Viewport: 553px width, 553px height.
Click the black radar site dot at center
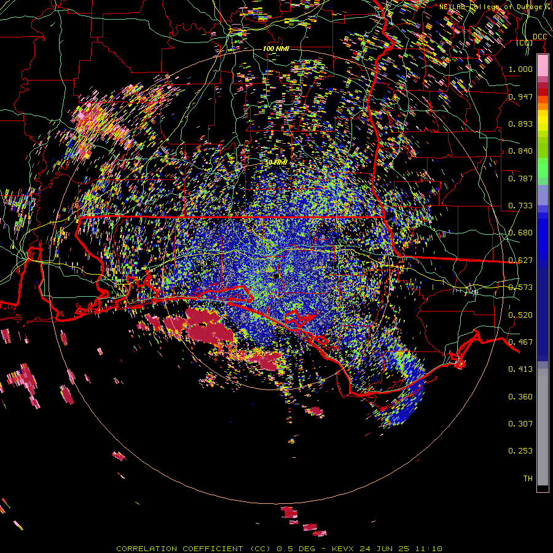coord(276,276)
